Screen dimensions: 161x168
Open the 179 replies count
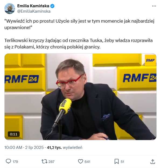pos(15,162)
